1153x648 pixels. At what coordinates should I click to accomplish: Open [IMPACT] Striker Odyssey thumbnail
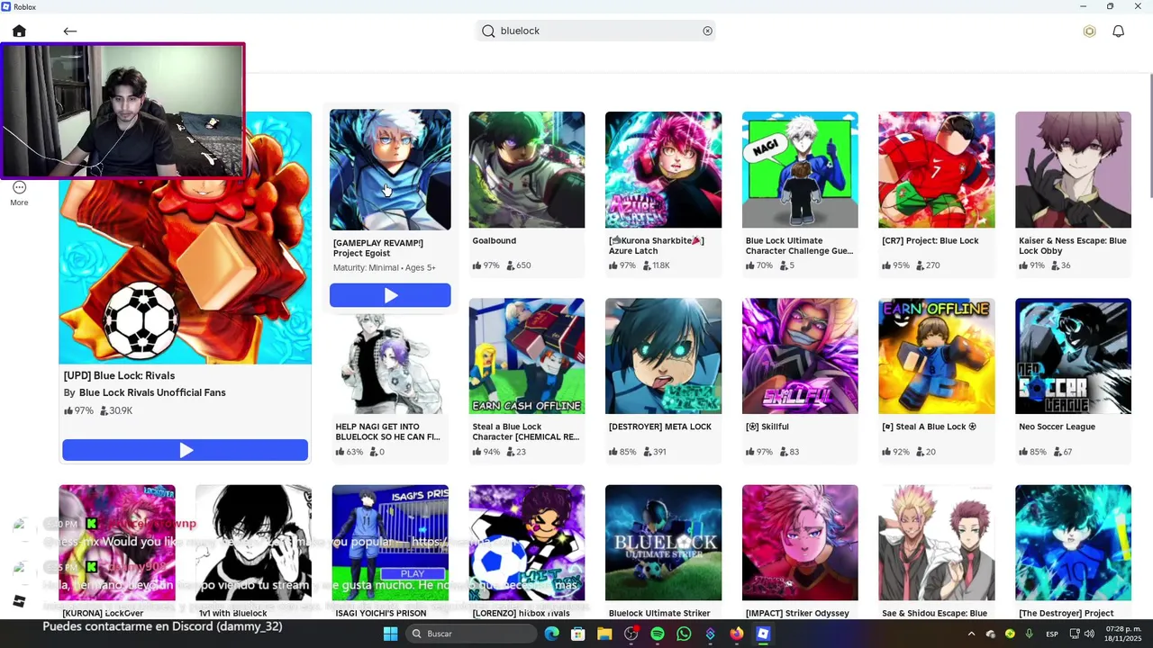tap(800, 543)
